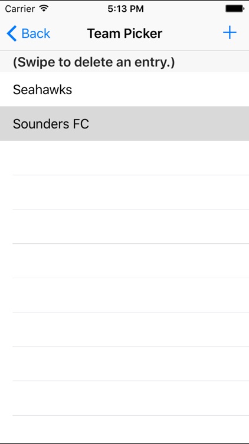Click the 5:13 PM clock
Viewport: 249px width, 444px height.
(126, 9)
